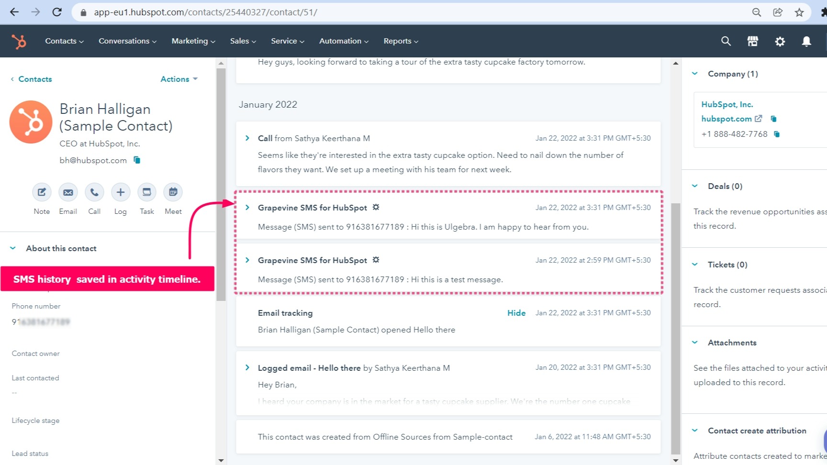Open HubSpot search icon
The width and height of the screenshot is (827, 465).
(726, 41)
